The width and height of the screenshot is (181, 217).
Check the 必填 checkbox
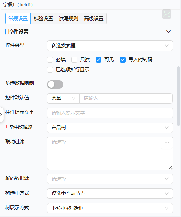pos(50,60)
